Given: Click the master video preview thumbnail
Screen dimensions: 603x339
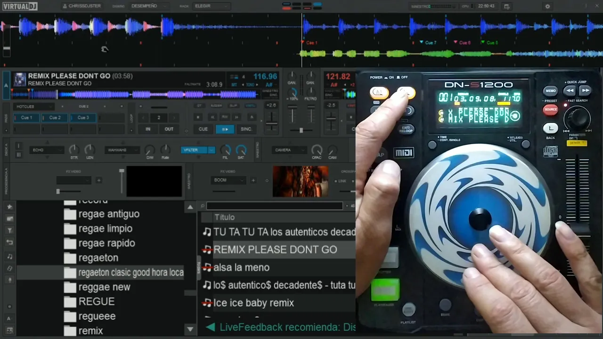Looking at the screenshot, I should [301, 181].
